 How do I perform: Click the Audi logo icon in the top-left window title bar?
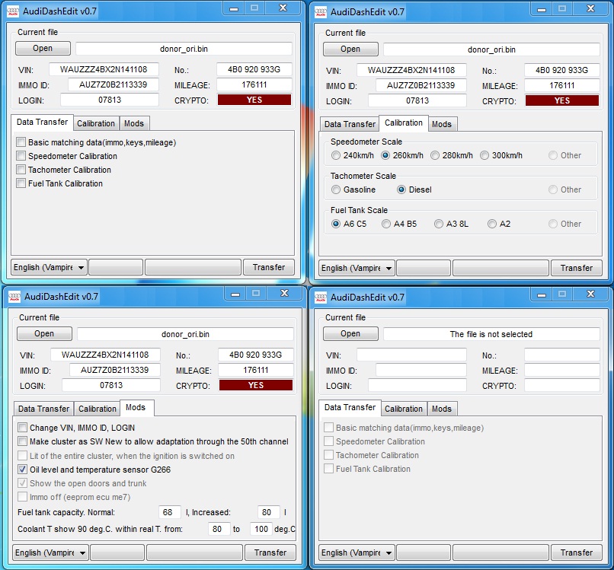click(13, 11)
